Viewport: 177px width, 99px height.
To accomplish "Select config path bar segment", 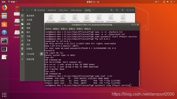I will tap(88, 10).
